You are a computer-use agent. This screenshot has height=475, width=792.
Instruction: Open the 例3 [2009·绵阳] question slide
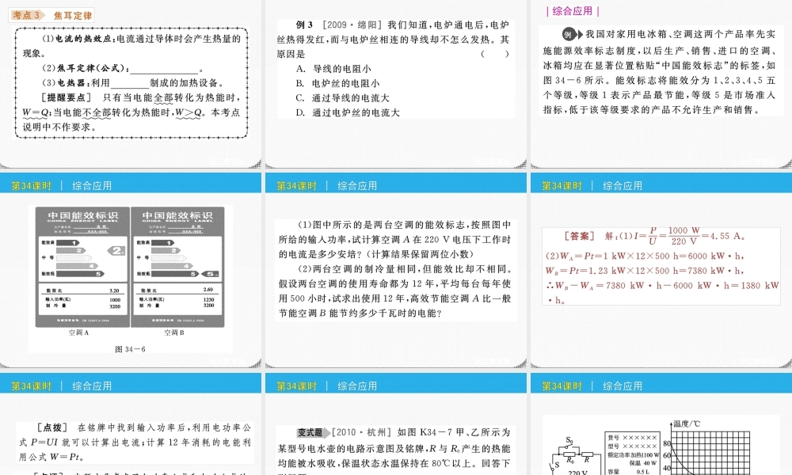[x=395, y=84]
